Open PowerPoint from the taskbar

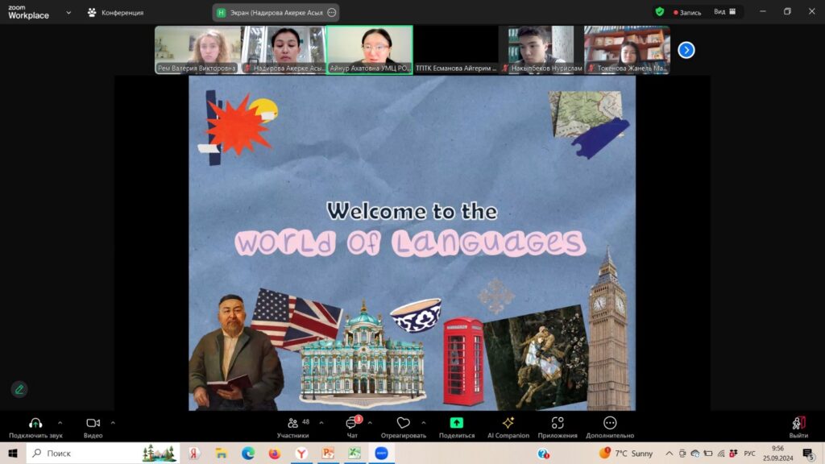point(329,453)
